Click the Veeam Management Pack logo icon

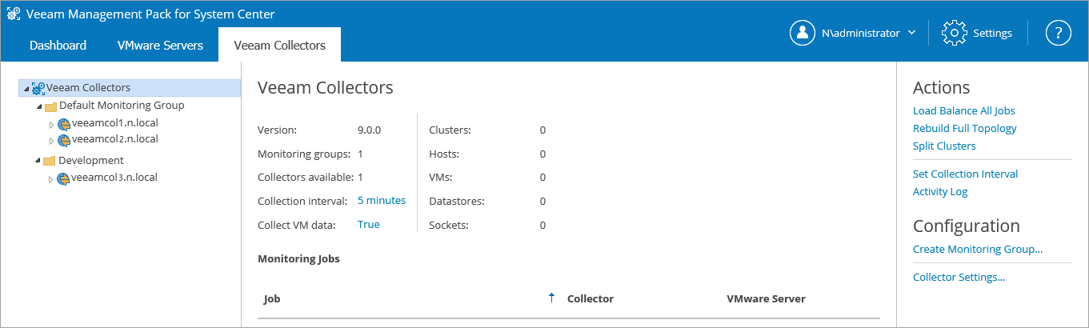[x=14, y=14]
